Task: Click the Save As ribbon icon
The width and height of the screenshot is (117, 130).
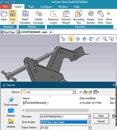Action: pyautogui.click(x=13, y=17)
